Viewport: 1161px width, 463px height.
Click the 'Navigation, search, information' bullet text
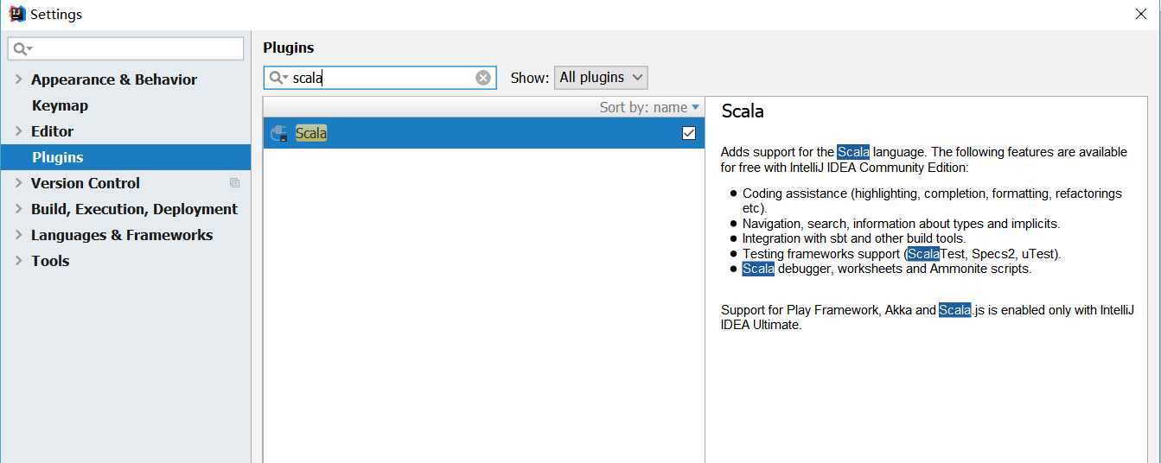point(901,224)
